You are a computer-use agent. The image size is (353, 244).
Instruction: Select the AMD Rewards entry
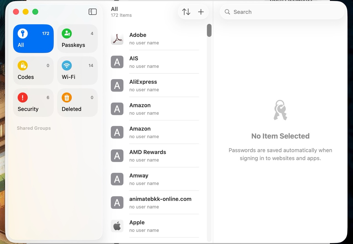(x=155, y=156)
